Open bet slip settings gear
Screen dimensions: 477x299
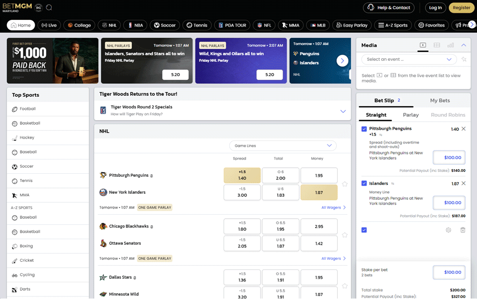(448, 230)
